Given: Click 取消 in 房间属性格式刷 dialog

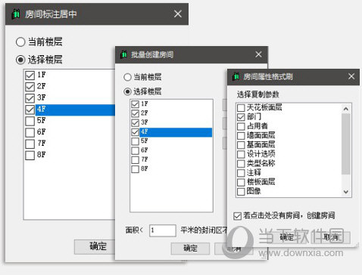Looking at the screenshot, I should coord(331,237).
